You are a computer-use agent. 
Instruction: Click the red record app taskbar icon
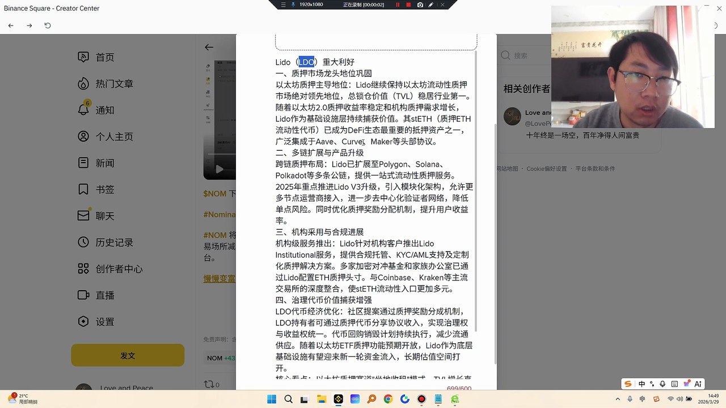(421, 399)
